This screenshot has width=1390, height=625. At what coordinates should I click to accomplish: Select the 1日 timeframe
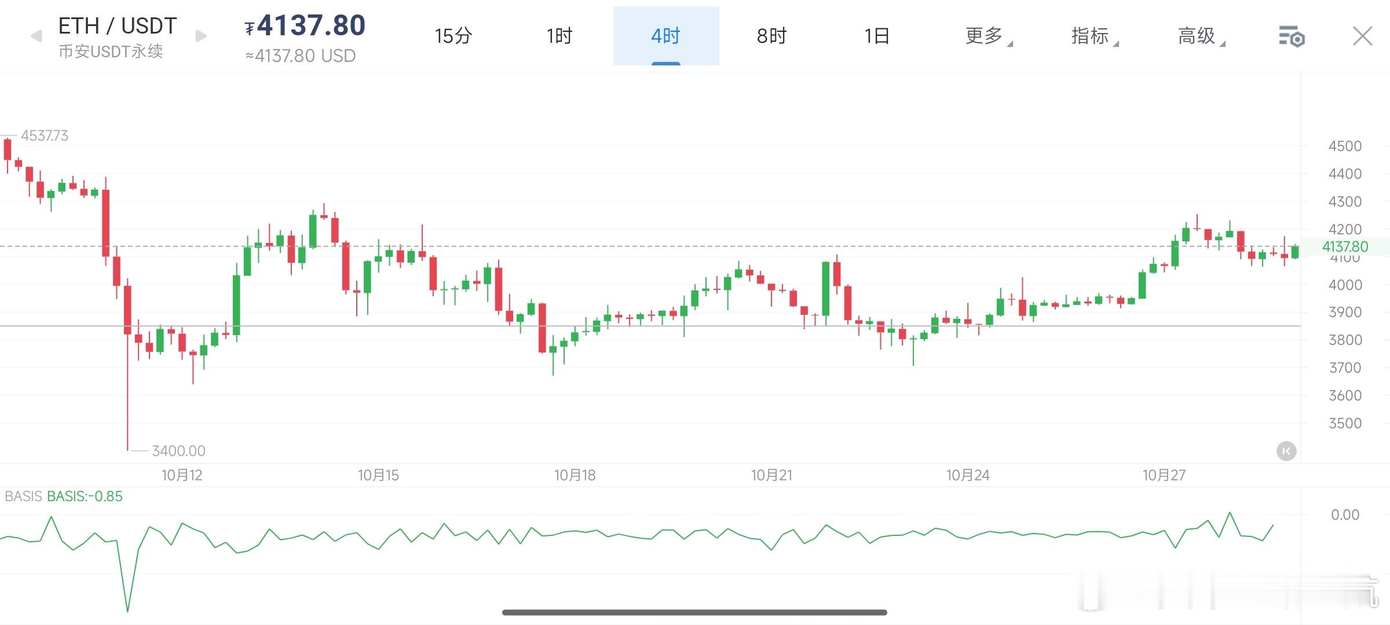coord(876,36)
